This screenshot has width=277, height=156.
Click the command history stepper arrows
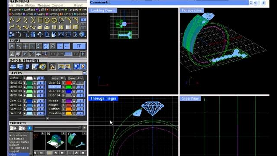[x=251, y=3]
